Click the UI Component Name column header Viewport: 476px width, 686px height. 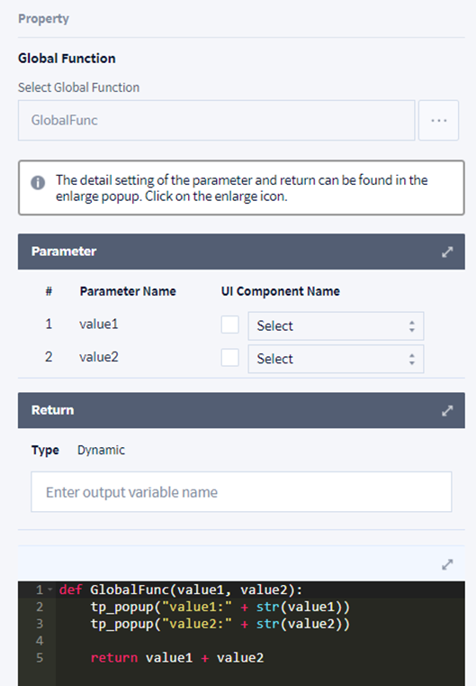(x=281, y=291)
